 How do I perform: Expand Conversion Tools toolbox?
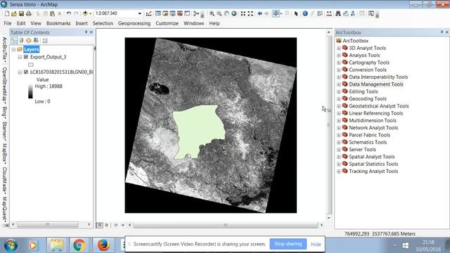tap(339, 70)
